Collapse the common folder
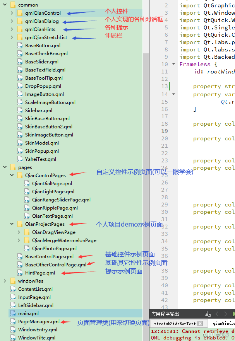 [x=5, y=5]
